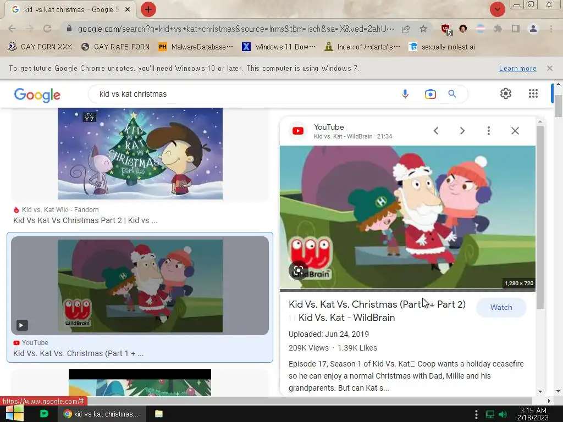563x422 pixels.
Task: Open the partially visible Christmas tree thumbnail
Action: pyautogui.click(x=140, y=382)
